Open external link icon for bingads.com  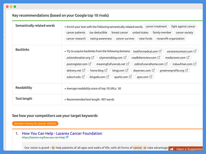pos(108,77)
